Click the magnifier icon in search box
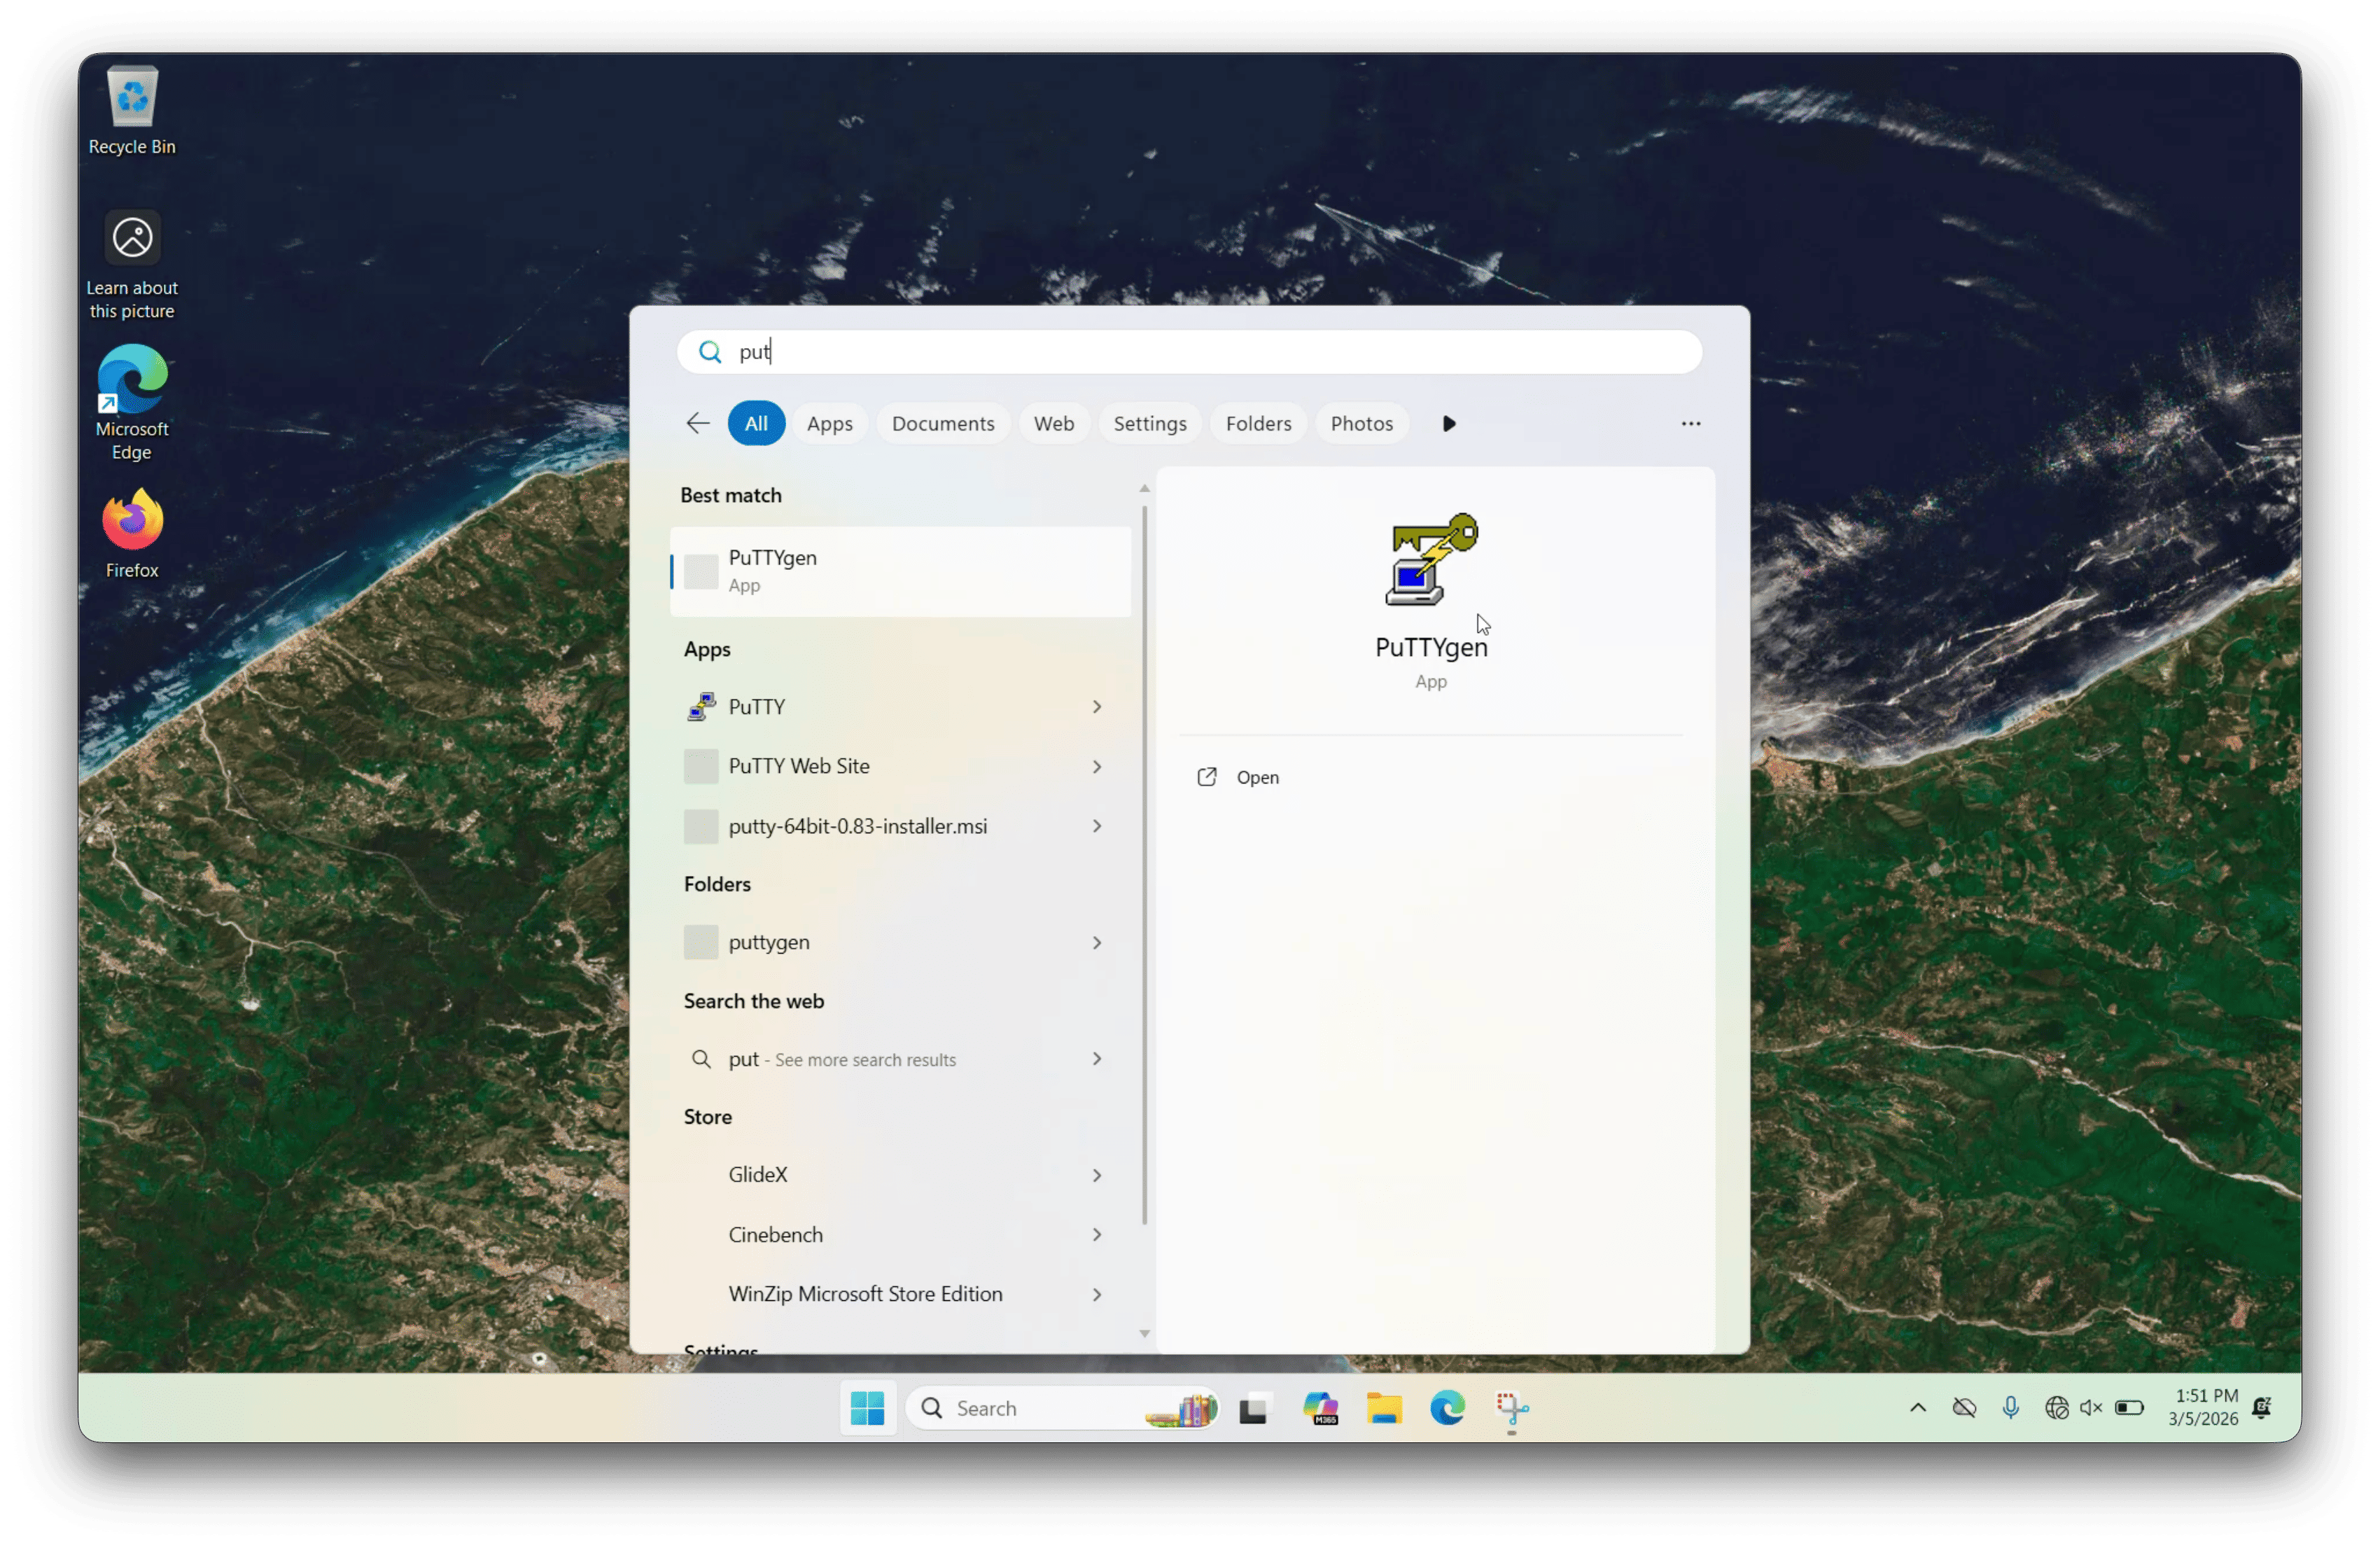Image resolution: width=2380 pixels, height=1546 pixels. [710, 352]
